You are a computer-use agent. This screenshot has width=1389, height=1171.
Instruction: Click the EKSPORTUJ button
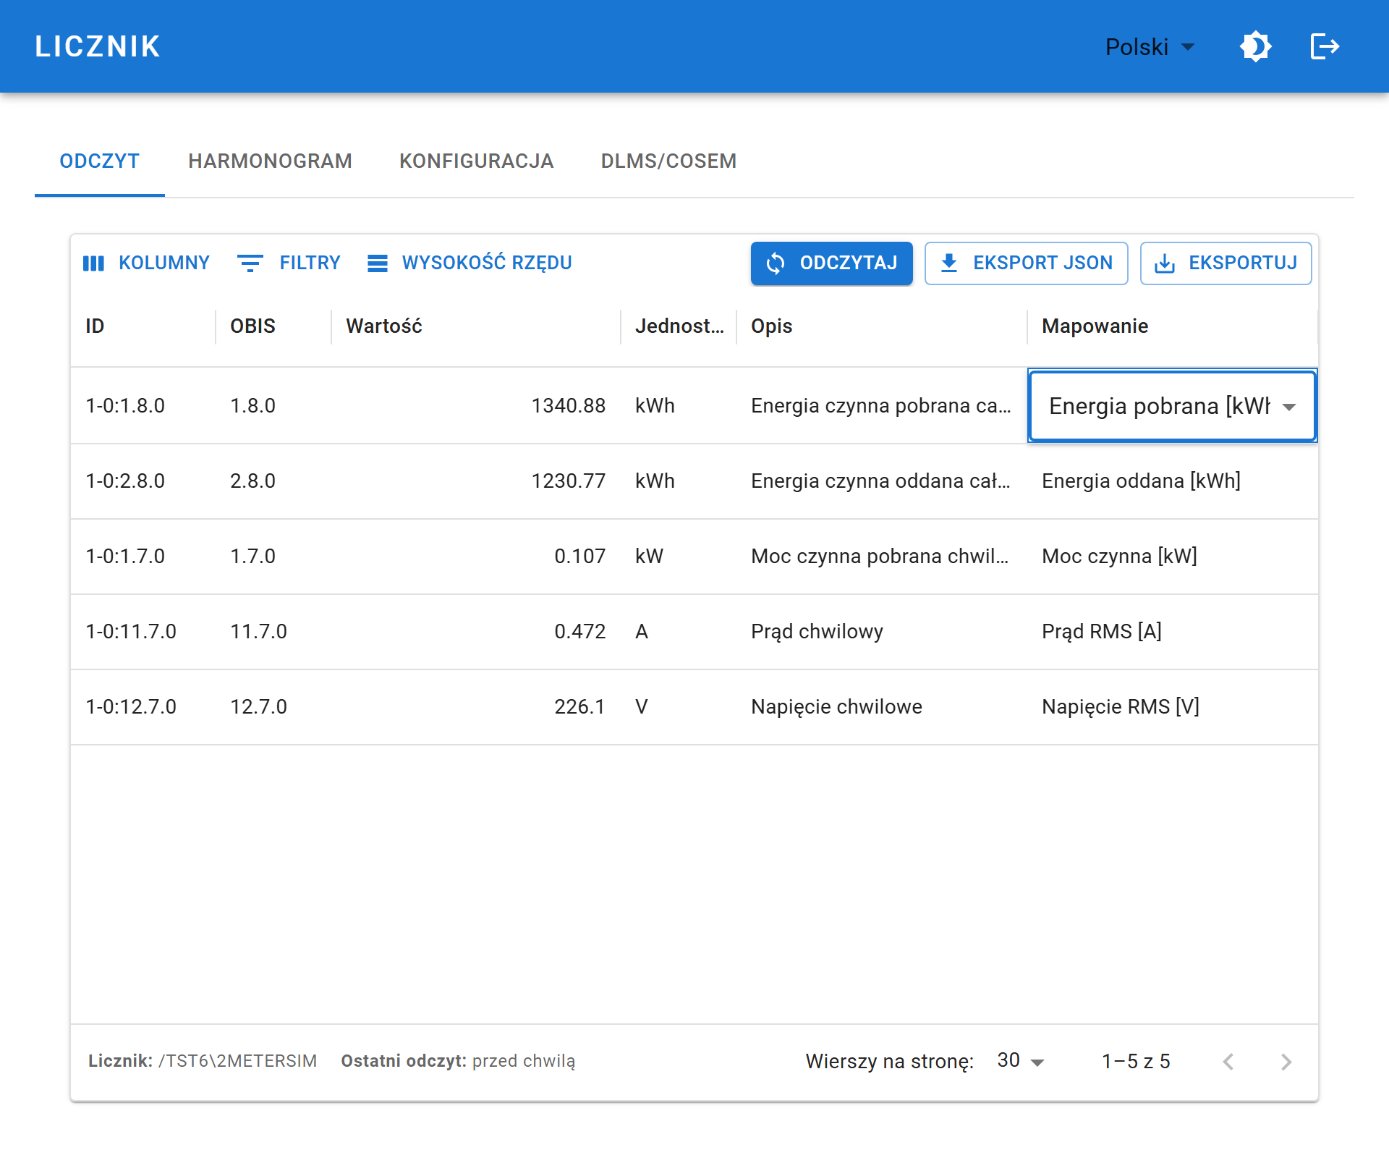pyautogui.click(x=1226, y=263)
